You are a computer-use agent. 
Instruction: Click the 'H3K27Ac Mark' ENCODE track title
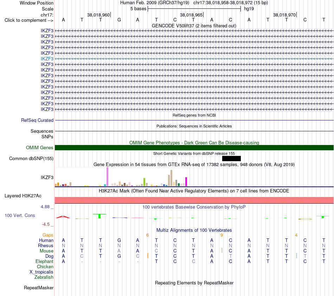[194, 191]
